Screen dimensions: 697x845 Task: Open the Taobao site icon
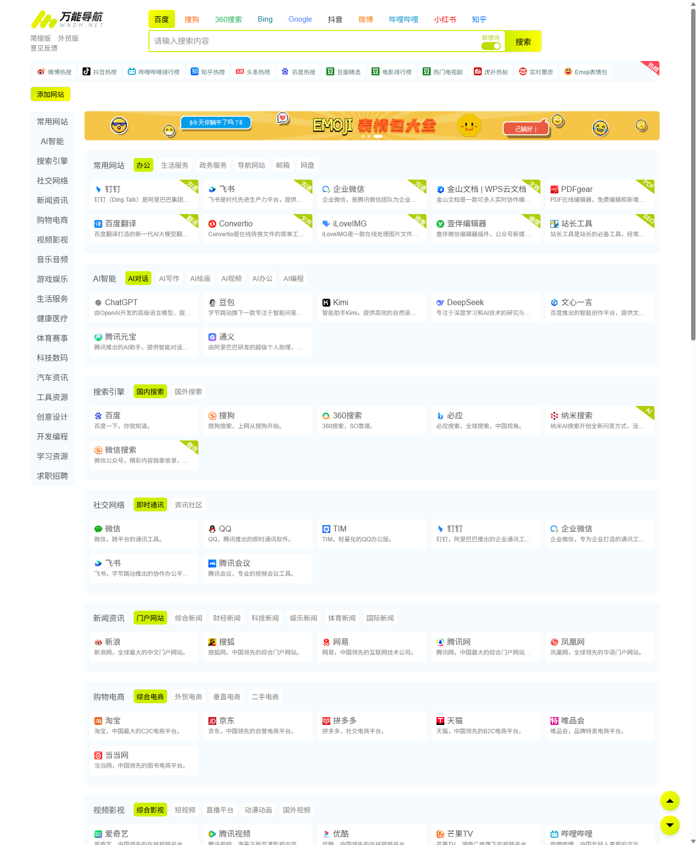[x=98, y=721]
